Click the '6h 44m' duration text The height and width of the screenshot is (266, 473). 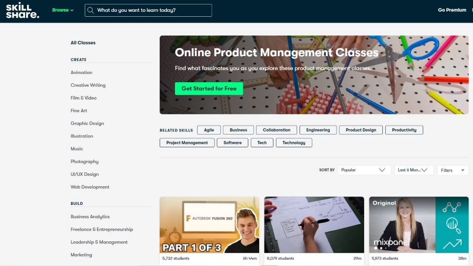[250, 259]
